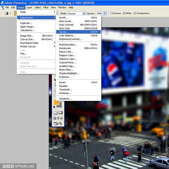This screenshot has height=169, width=169.
Task: Open Gradient Map dialog
Action: pos(79,66)
